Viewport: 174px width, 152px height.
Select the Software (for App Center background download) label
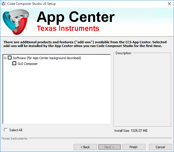(x=47, y=58)
